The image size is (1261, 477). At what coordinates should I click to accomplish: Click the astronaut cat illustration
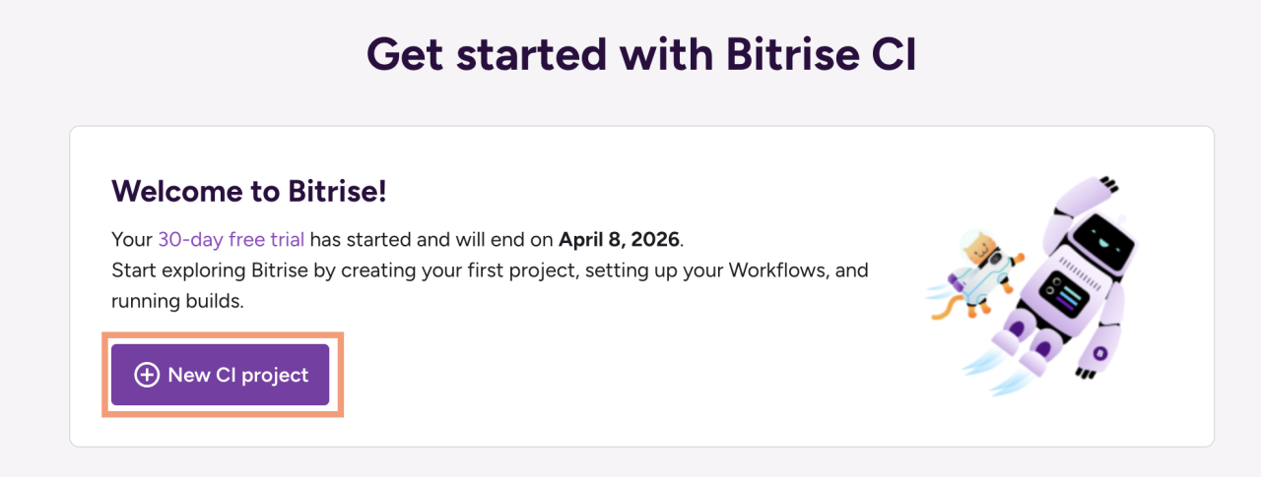coord(979,270)
